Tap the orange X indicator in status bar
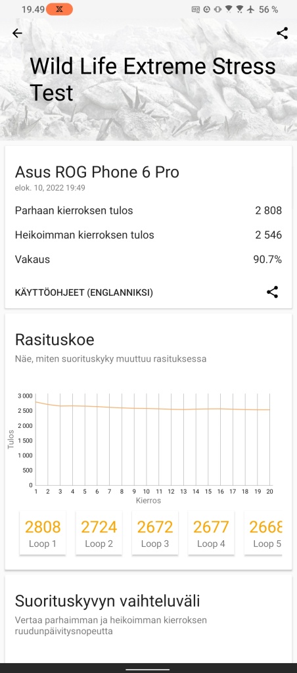 coord(59,9)
